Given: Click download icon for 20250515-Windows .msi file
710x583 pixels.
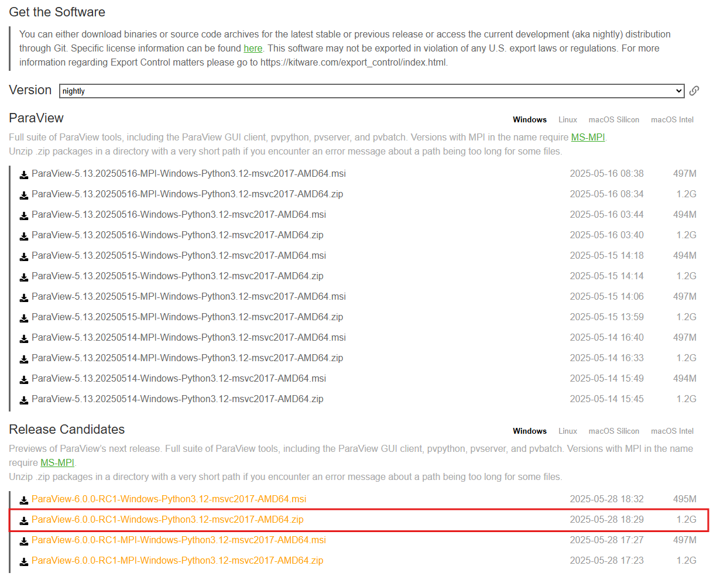Looking at the screenshot, I should tap(24, 257).
